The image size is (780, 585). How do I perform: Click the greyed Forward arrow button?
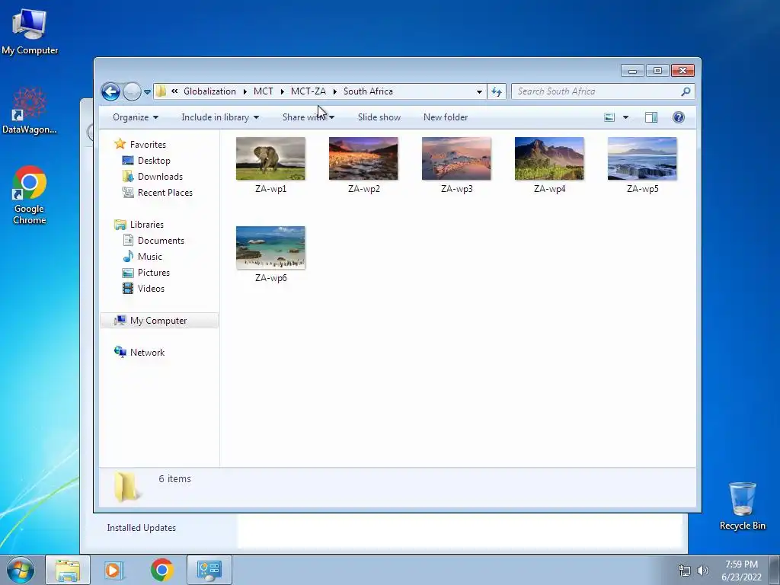pyautogui.click(x=132, y=91)
